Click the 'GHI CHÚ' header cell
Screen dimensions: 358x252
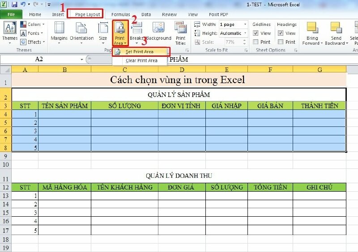point(320,187)
